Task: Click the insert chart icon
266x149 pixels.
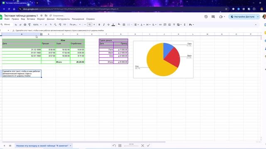Action: [170, 25]
